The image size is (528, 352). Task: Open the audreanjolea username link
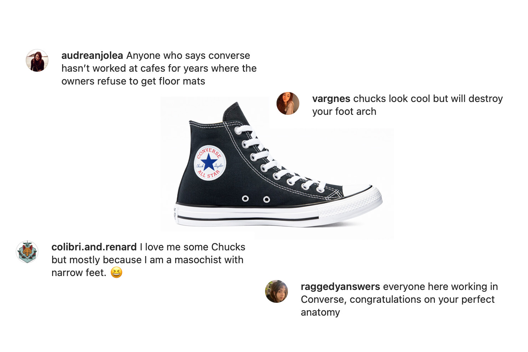92,56
